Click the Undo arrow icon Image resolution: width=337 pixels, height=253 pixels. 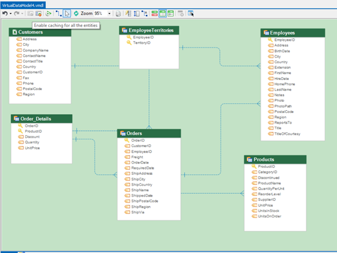click(4, 13)
